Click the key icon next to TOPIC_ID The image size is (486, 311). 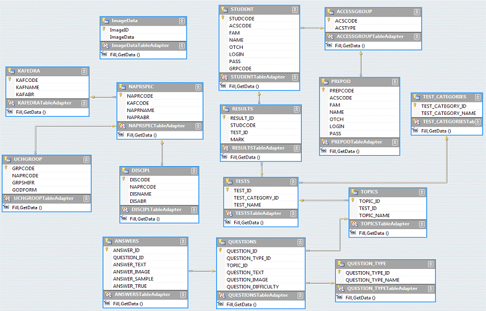[x=353, y=201]
